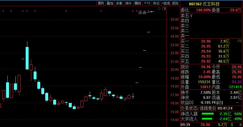
Task: Click the -2.04亿 block inflow amount
Action: (x=225, y=119)
